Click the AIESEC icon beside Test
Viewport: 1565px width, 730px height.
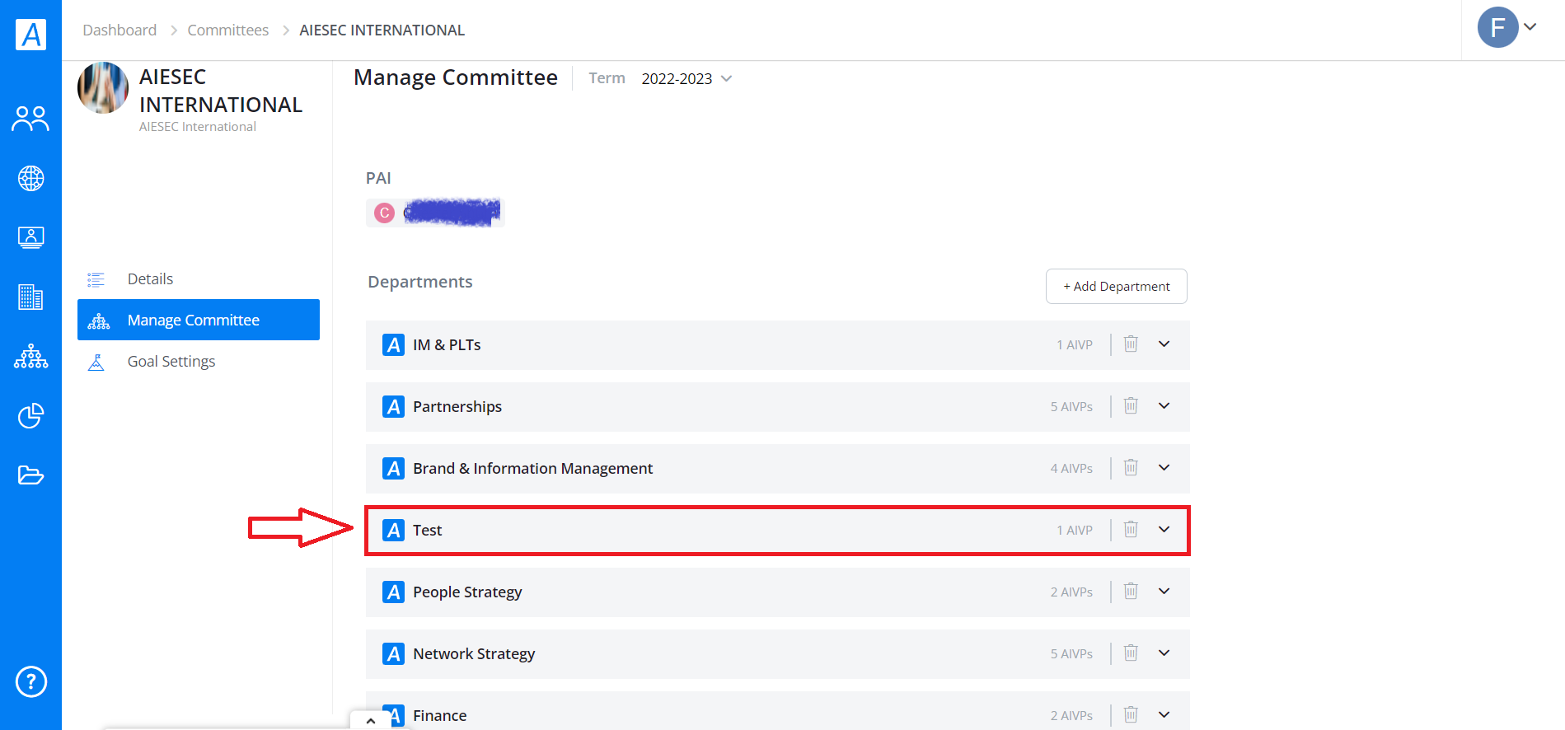394,530
